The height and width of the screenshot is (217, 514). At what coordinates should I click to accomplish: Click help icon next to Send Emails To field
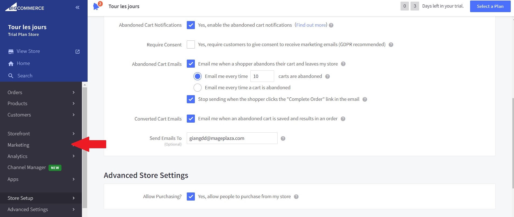coord(283,139)
